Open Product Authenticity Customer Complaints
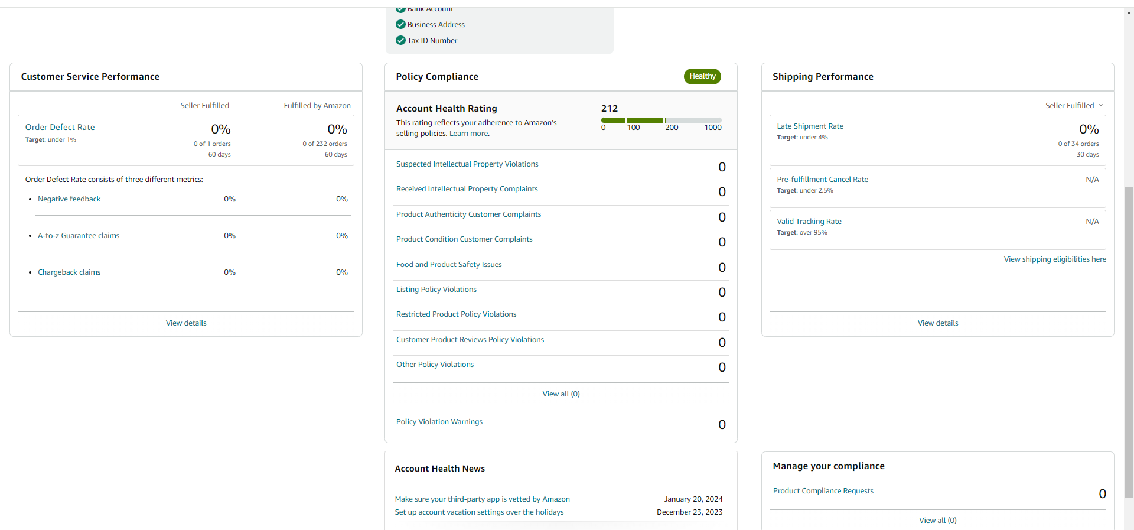The image size is (1134, 530). 468,214
